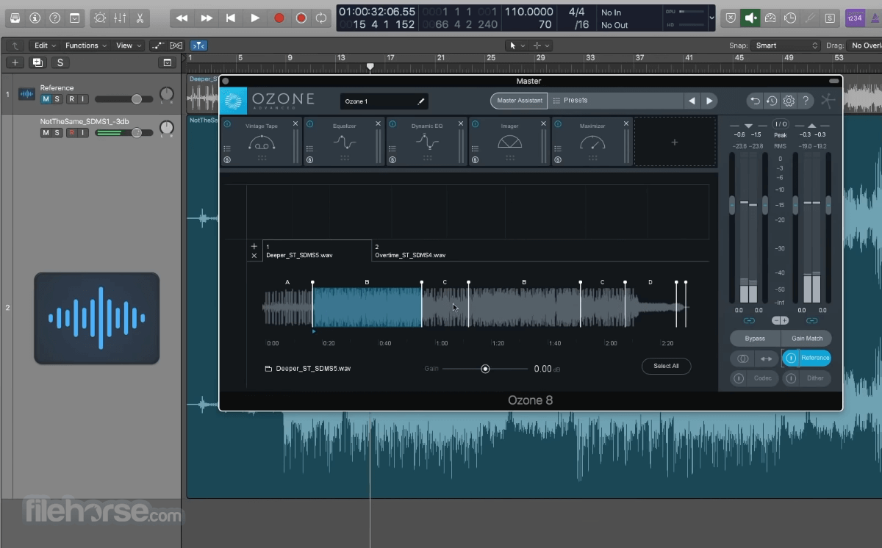Toggle the Reference button in Ozone
Viewport: 882px width, 548px height.
[x=807, y=358]
